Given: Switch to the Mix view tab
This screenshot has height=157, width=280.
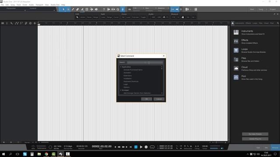Looking at the screenshot, I should tap(266, 148).
